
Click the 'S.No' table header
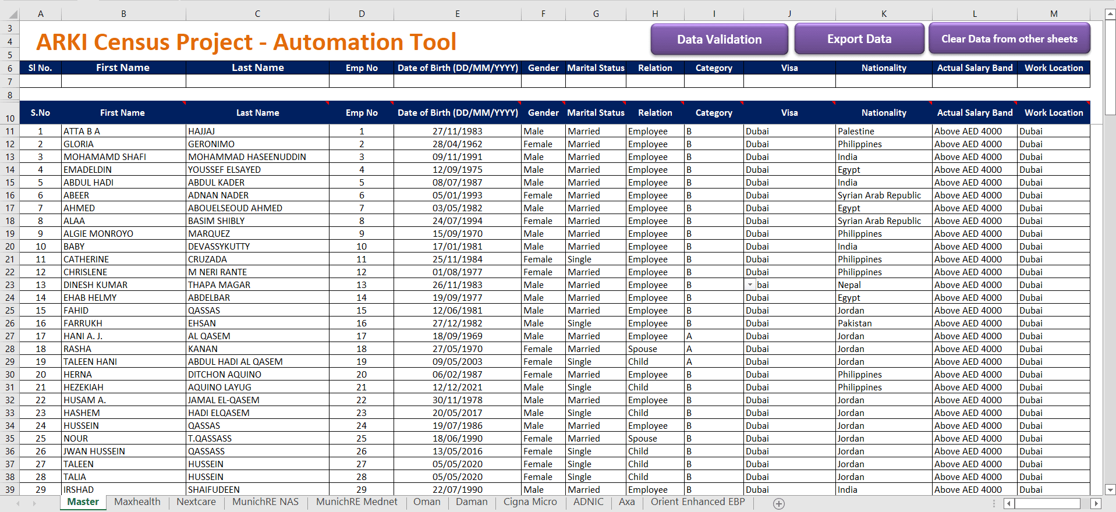[40, 113]
